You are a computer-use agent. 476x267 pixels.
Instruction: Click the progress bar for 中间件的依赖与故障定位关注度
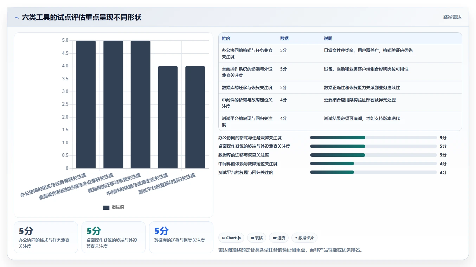373,163
